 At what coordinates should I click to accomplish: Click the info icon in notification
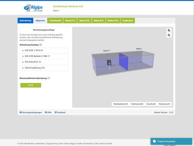(154, 141)
